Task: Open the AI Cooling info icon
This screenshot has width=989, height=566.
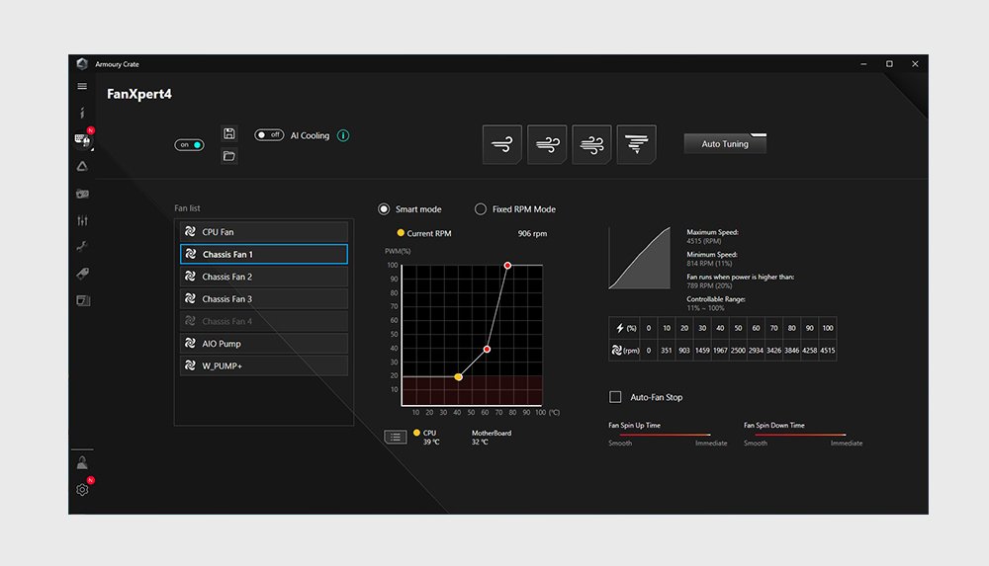Action: [343, 135]
